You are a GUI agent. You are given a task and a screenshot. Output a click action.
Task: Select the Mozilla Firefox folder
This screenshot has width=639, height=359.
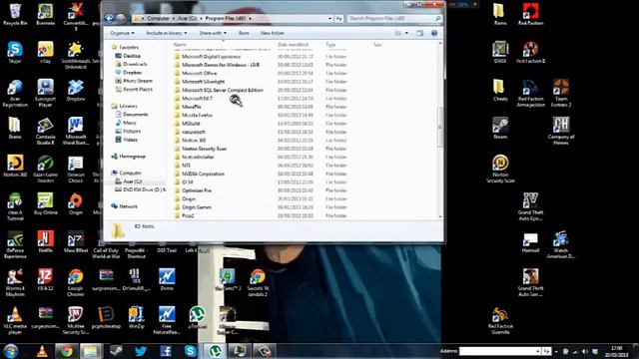click(198, 116)
